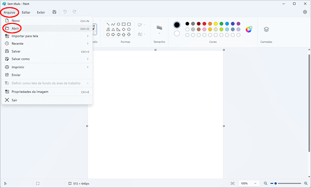Click the redo arrow icon
The image size is (311, 188).
point(74,12)
